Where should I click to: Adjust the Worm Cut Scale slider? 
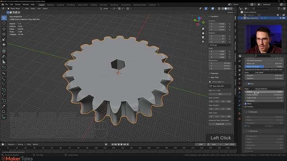click(x=264, y=67)
